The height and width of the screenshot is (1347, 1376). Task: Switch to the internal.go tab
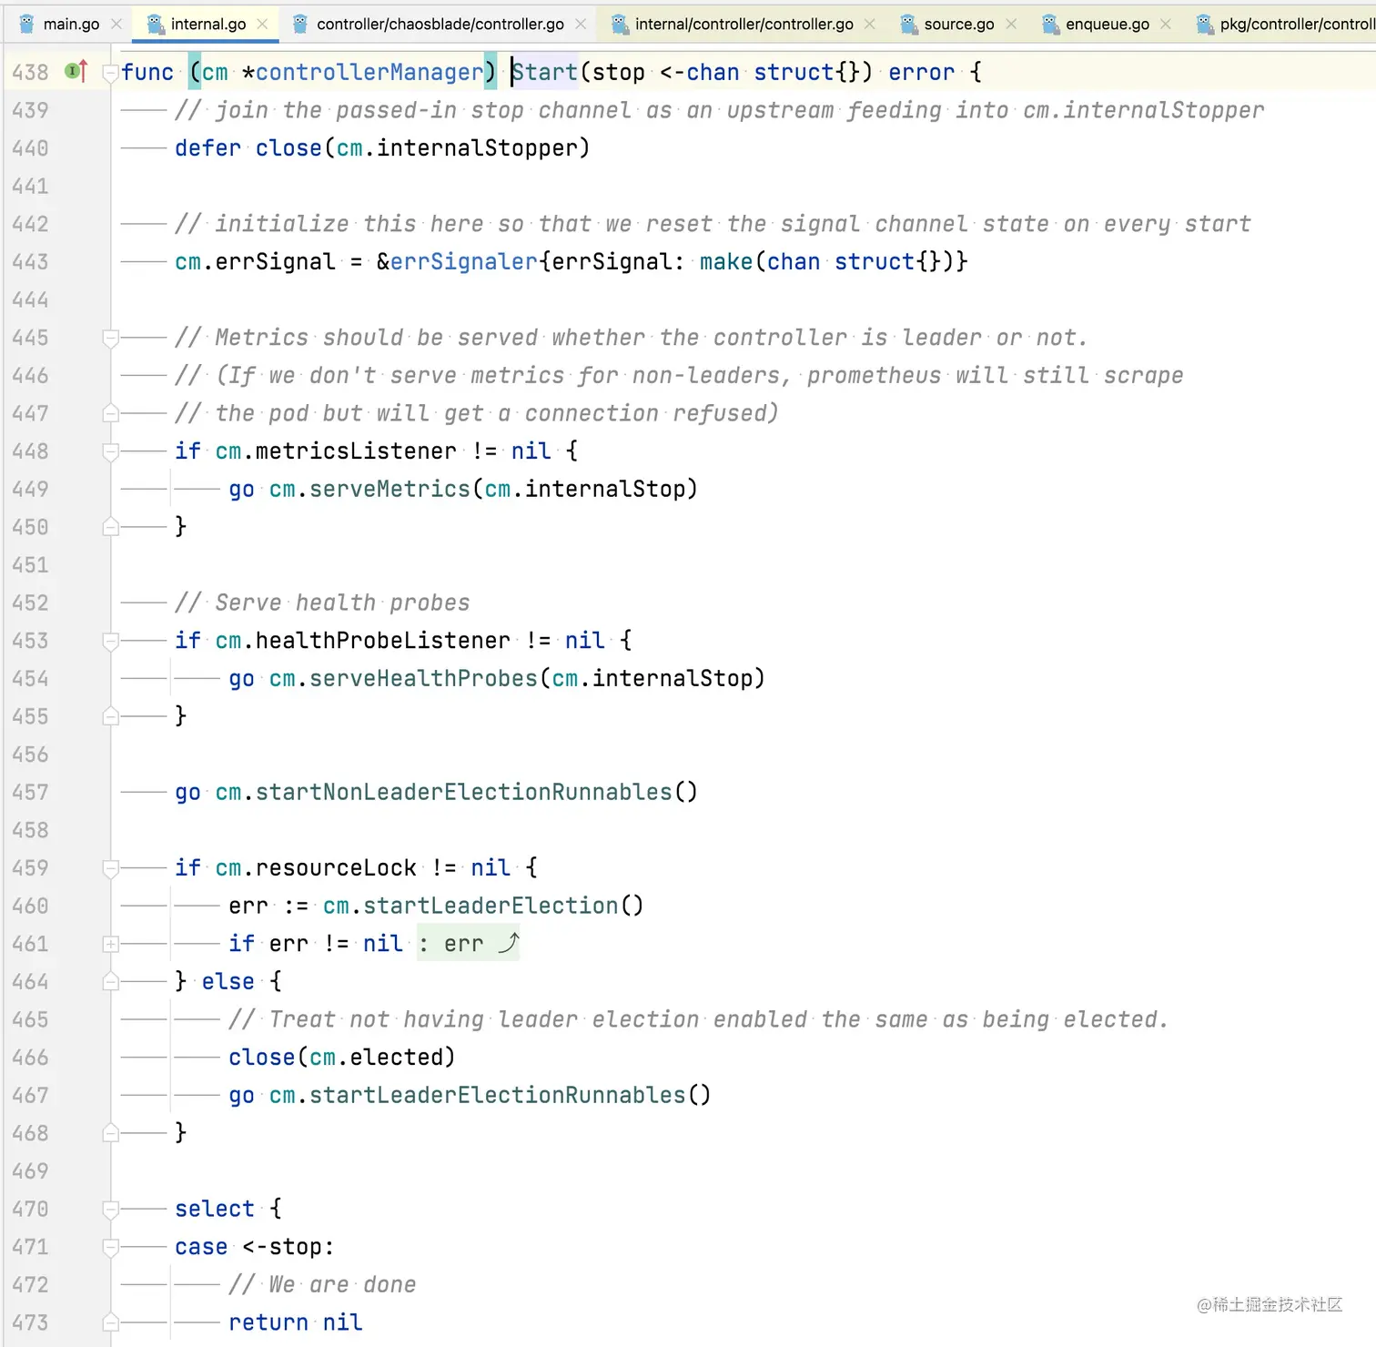(208, 24)
